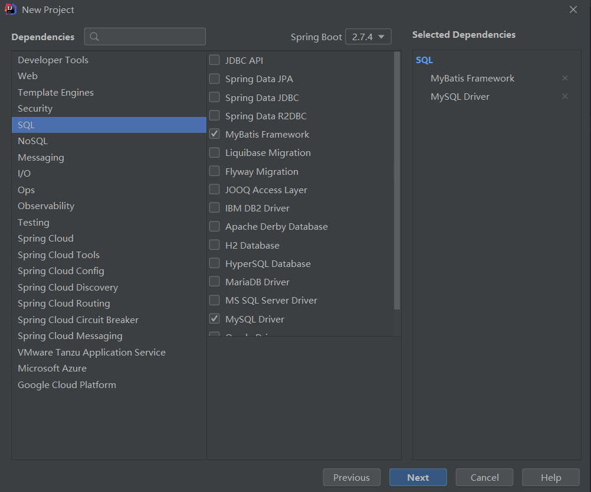Enable MS SQL Server Driver checkbox

click(x=215, y=300)
